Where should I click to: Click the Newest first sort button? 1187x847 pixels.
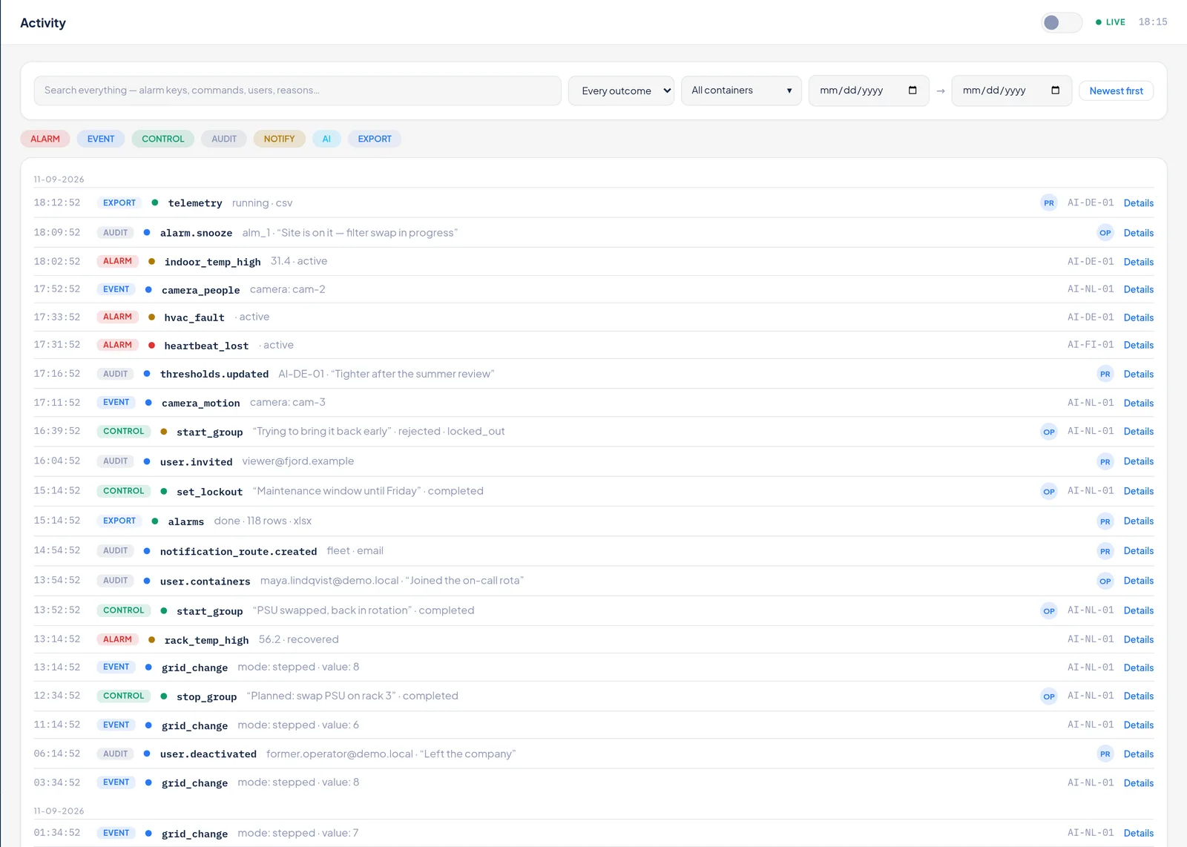(x=1116, y=91)
